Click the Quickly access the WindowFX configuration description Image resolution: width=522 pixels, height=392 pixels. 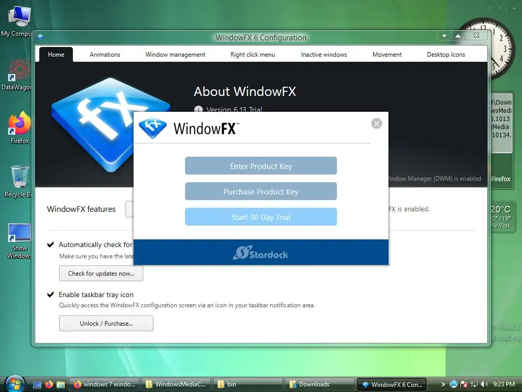coord(187,305)
